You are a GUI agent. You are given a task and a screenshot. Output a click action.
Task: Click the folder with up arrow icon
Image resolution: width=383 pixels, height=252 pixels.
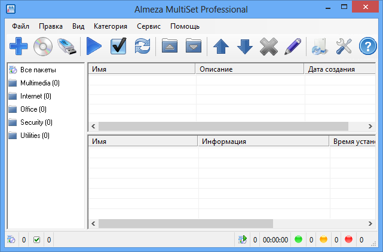[170, 45]
